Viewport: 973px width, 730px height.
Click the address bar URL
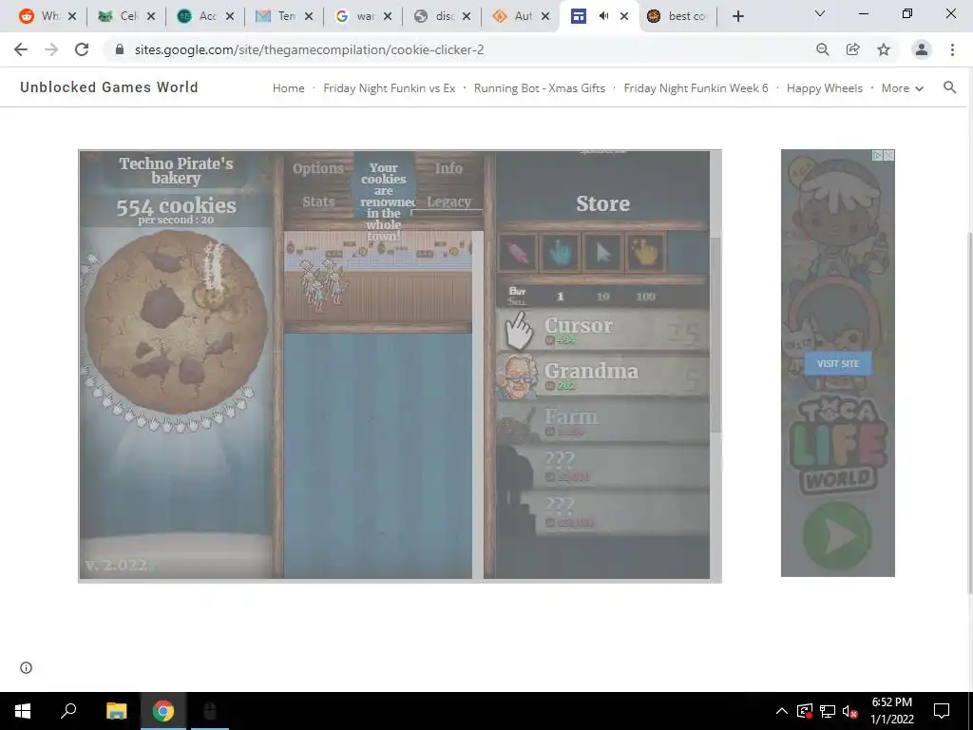[x=309, y=49]
